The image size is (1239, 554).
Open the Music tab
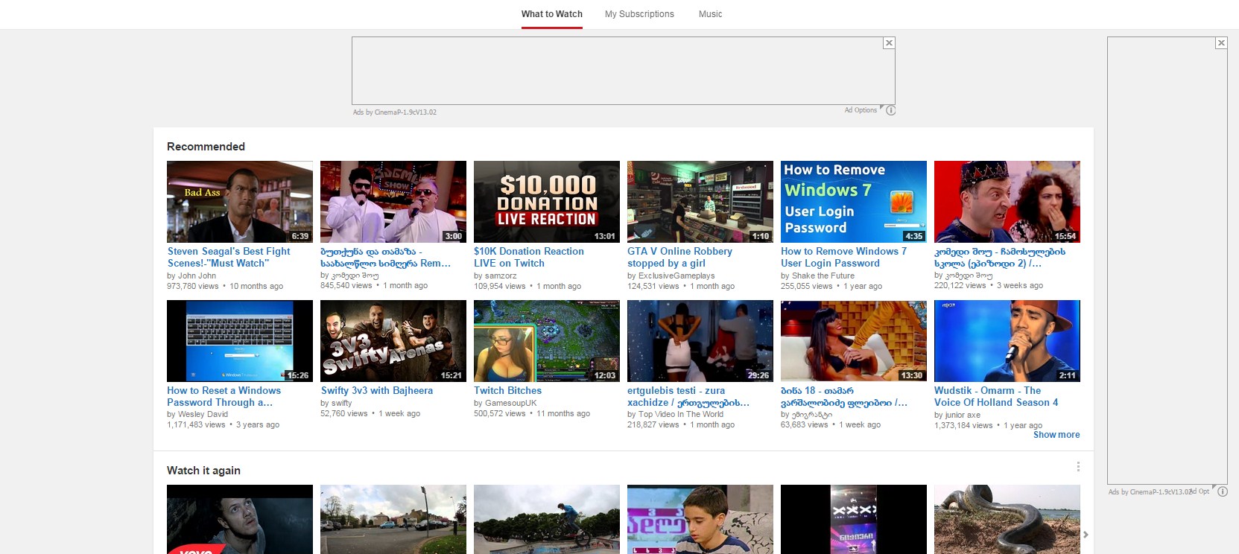coord(710,14)
